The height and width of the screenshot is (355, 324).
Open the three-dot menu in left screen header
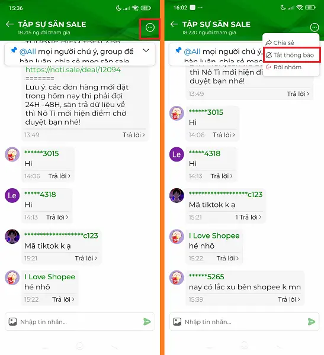150,28
